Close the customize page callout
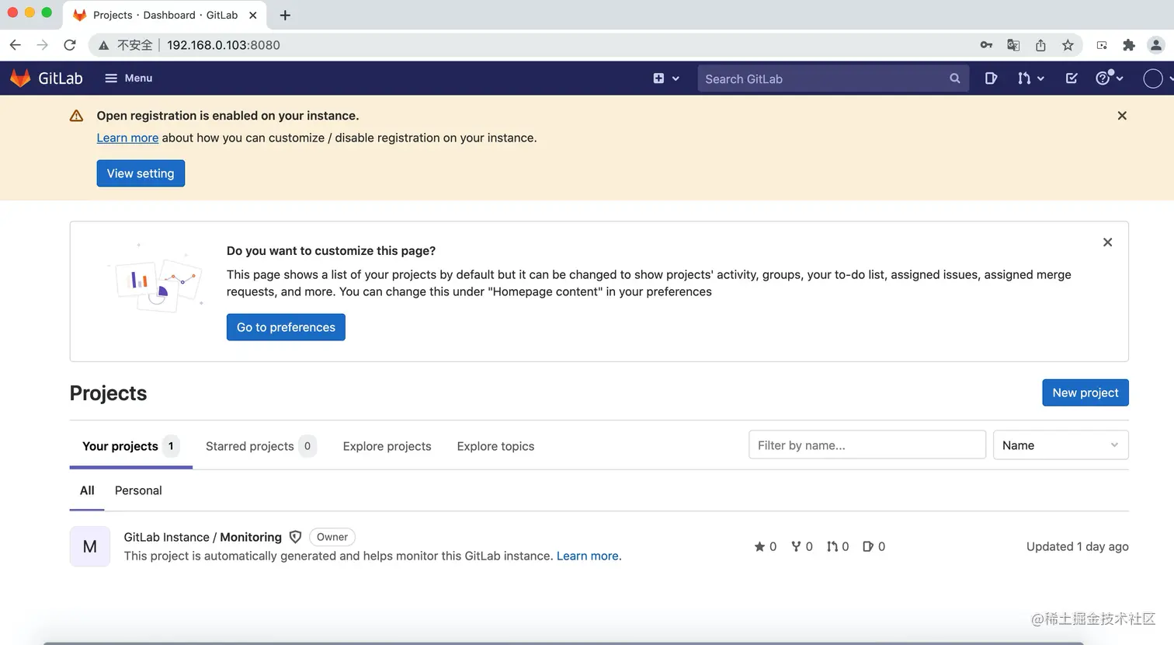 (x=1108, y=242)
